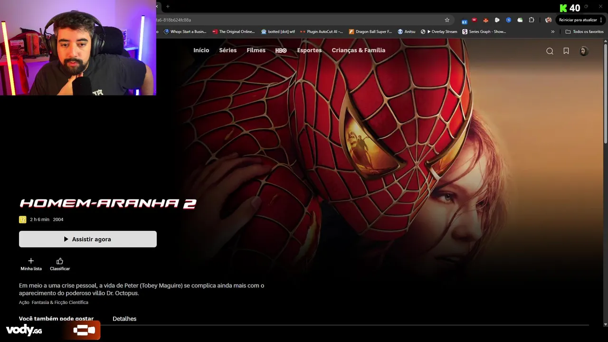
Task: Click the page vertical scrollbar thumb
Action: pyautogui.click(x=605, y=93)
